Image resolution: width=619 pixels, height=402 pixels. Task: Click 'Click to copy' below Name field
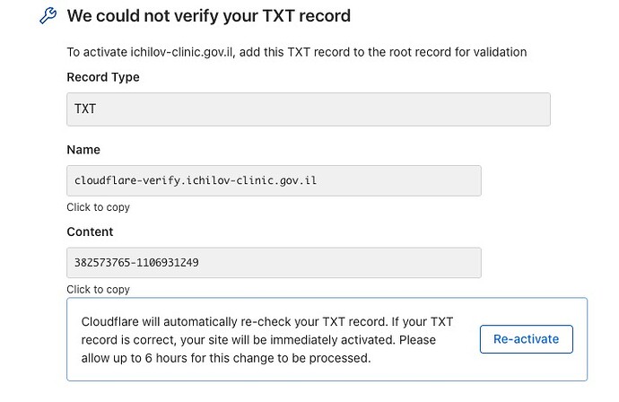(99, 207)
